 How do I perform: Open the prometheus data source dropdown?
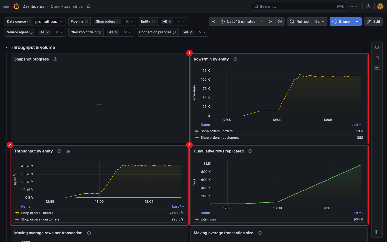(x=49, y=22)
